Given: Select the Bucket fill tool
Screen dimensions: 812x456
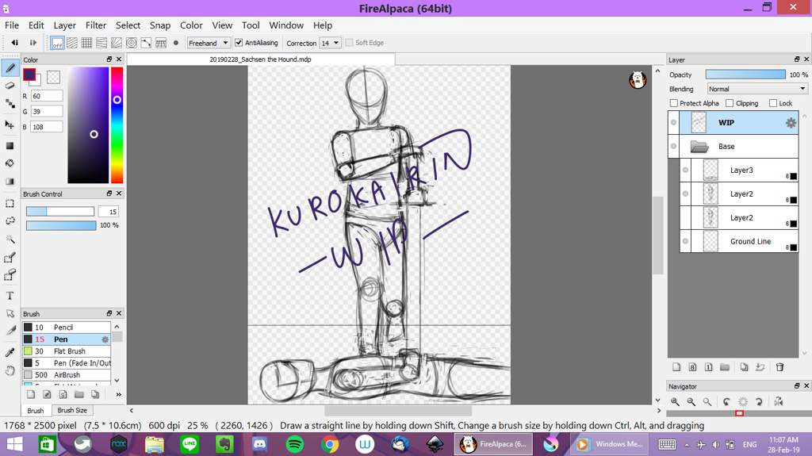Looking at the screenshot, I should click(10, 163).
